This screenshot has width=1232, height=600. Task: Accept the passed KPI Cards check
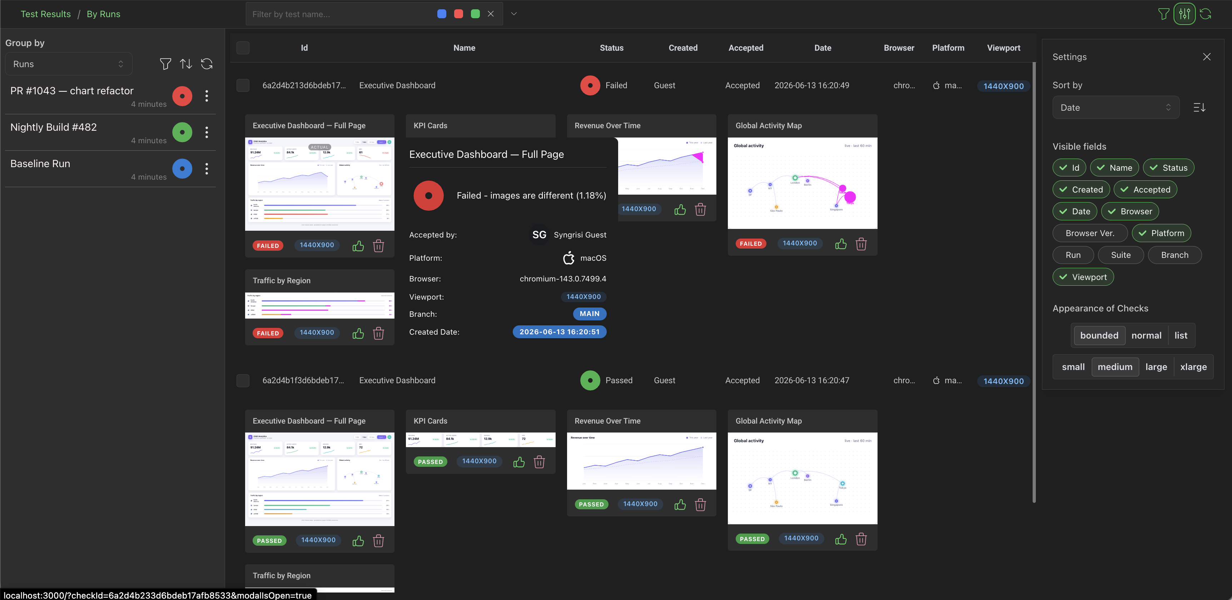click(x=519, y=462)
